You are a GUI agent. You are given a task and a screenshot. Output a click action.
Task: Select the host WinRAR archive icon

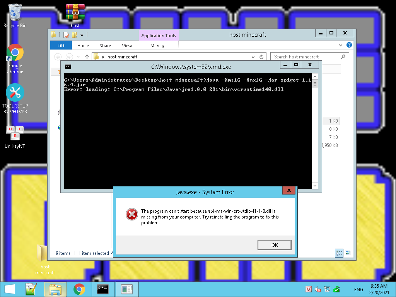point(75,15)
